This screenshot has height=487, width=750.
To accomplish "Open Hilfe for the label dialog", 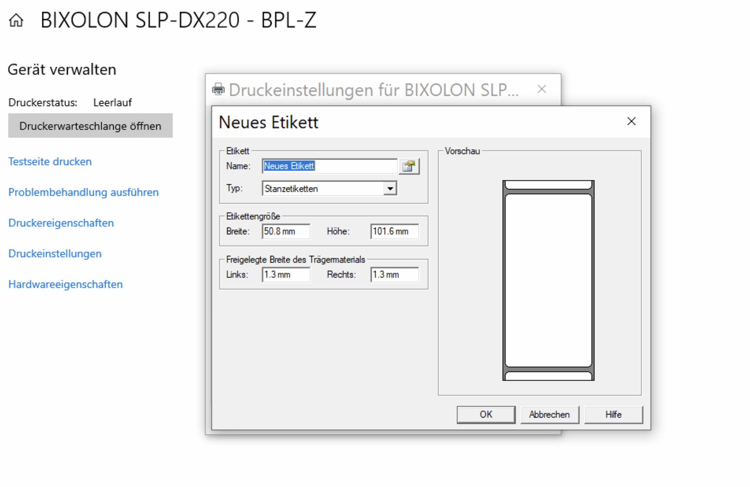I will pos(613,414).
